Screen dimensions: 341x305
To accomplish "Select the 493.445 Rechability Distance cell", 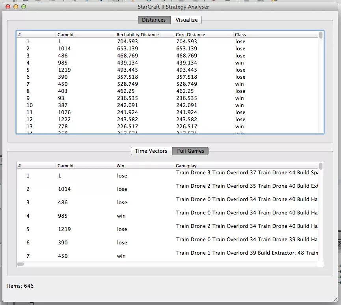I will pos(127,70).
